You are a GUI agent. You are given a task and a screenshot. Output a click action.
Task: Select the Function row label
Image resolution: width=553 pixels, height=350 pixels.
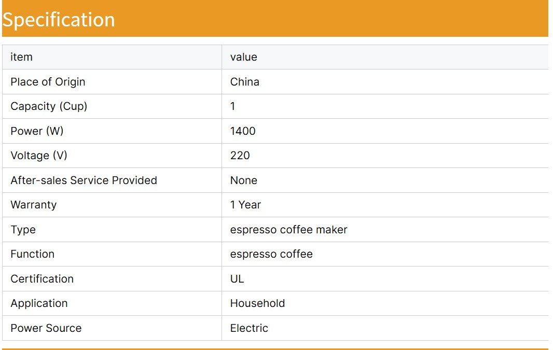click(x=32, y=254)
